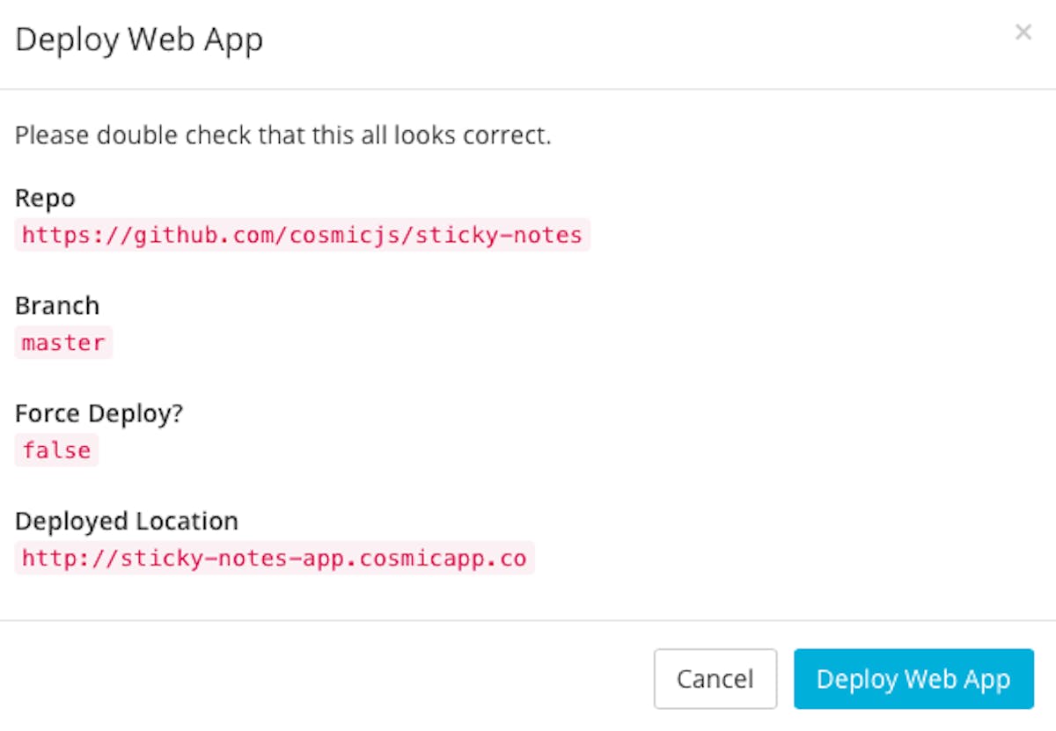Click the 'Please double check' instruction text
Viewport: 1056px width, 731px height.
[283, 136]
